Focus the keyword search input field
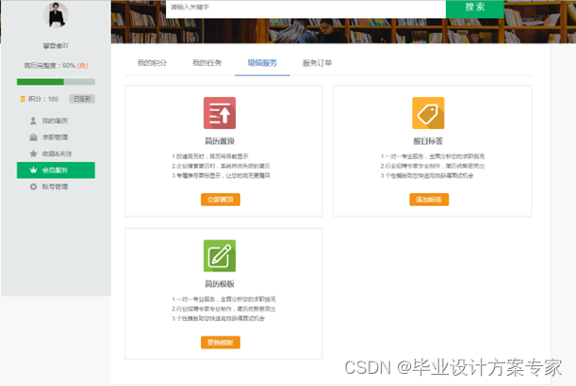The height and width of the screenshot is (386, 576). click(x=305, y=8)
